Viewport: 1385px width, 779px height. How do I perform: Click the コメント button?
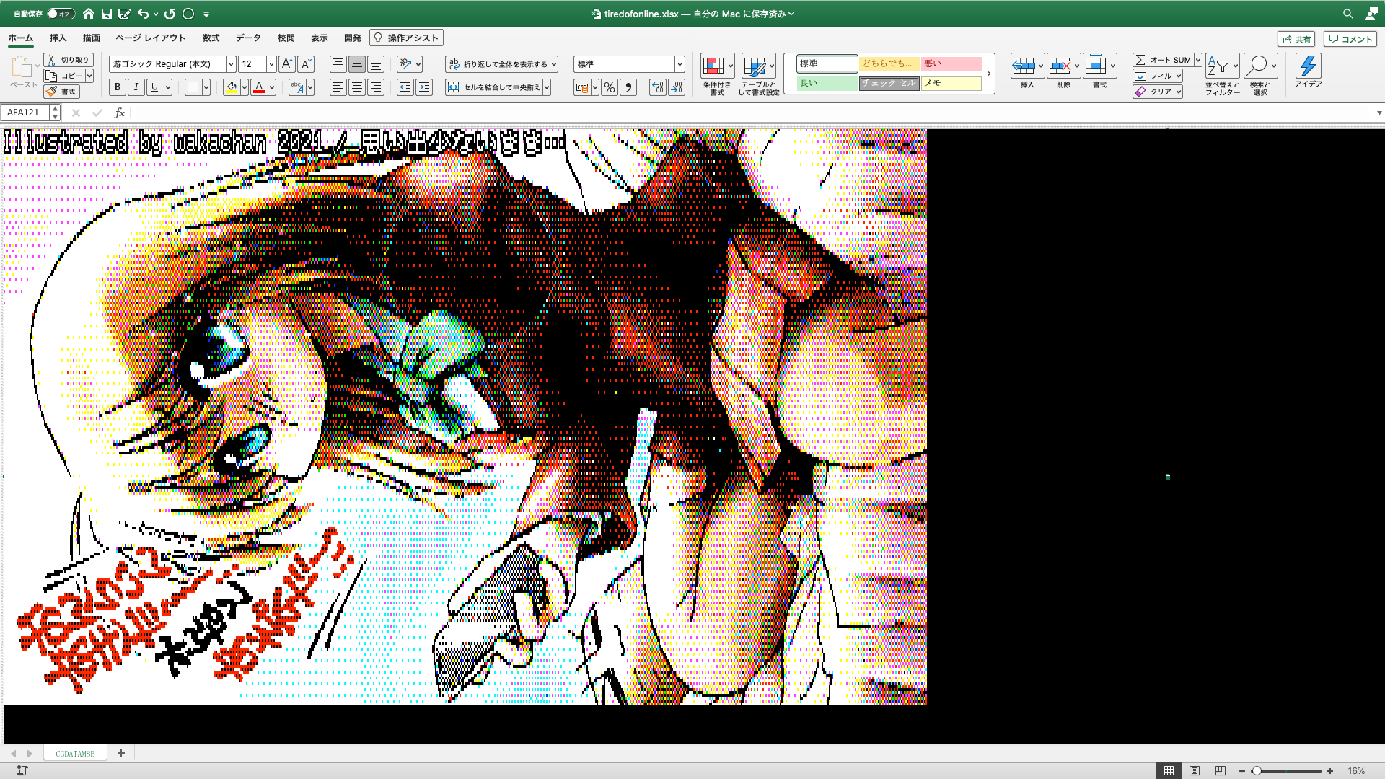point(1350,39)
